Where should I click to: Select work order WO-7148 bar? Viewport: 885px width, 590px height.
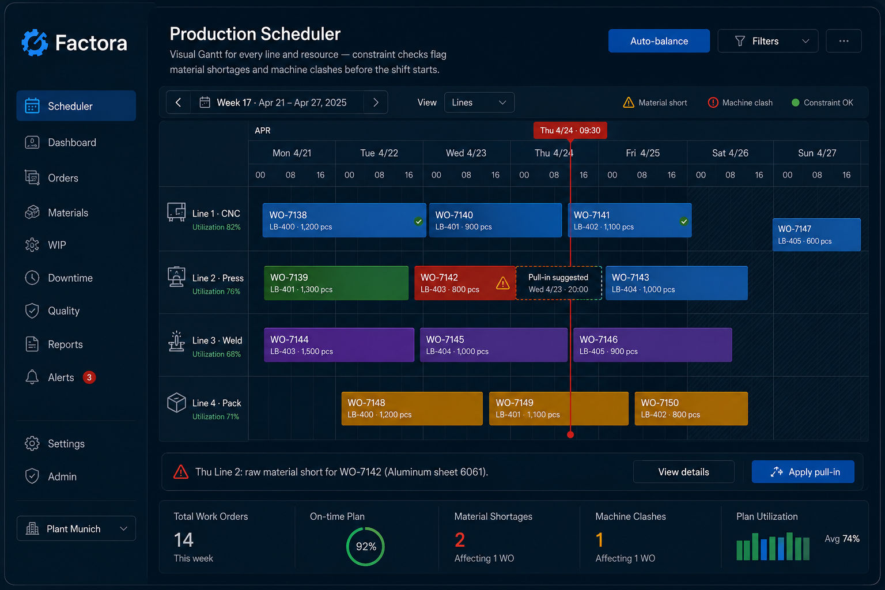(412, 409)
